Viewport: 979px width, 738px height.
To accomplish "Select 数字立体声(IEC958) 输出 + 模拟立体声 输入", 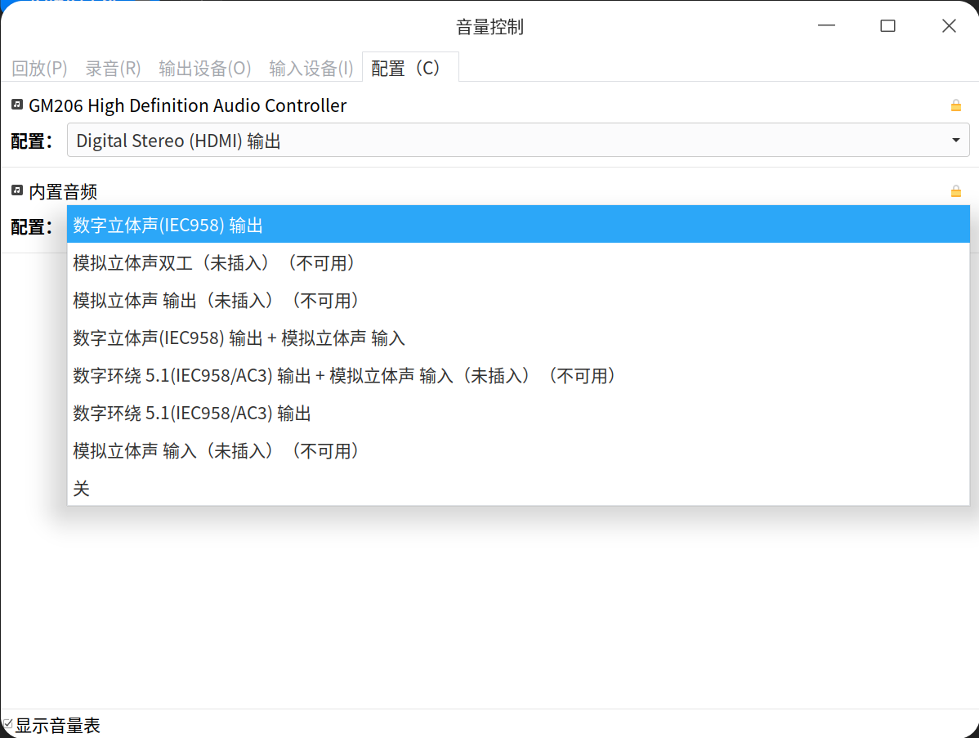I will pos(518,338).
